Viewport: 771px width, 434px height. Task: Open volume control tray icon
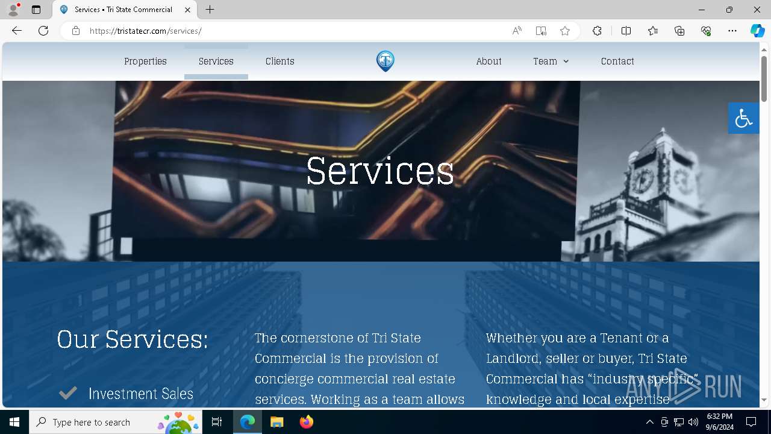693,422
